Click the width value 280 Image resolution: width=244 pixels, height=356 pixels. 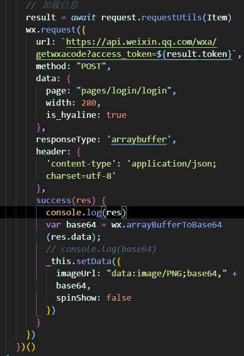pos(89,103)
